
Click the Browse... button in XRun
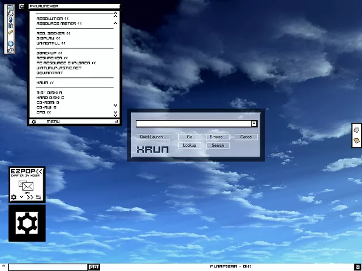click(217, 137)
